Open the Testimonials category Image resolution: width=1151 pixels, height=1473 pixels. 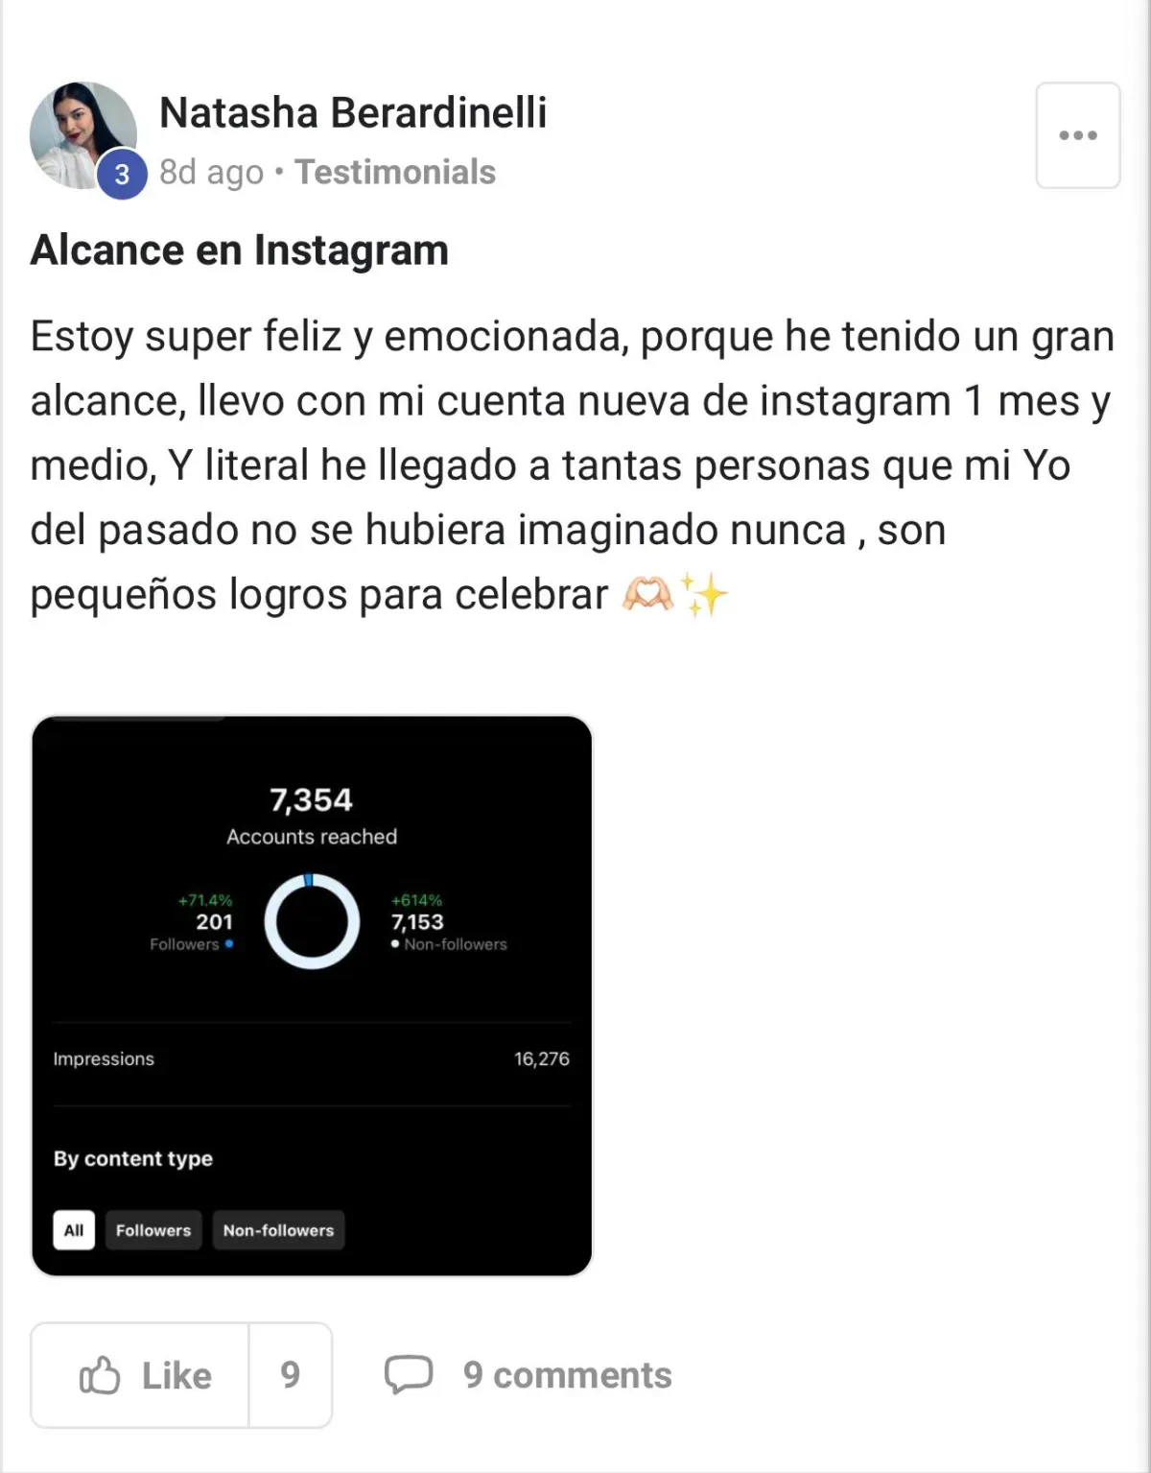[395, 172]
